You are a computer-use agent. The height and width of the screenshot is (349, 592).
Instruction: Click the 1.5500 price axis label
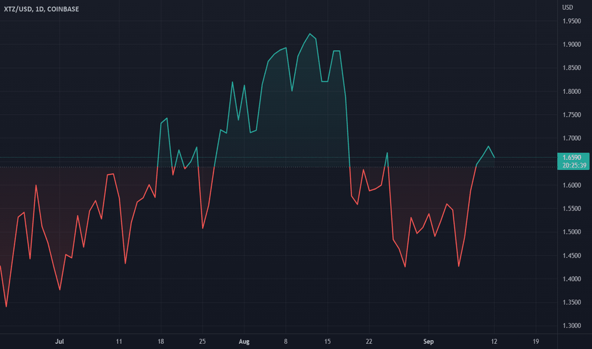[572, 209]
